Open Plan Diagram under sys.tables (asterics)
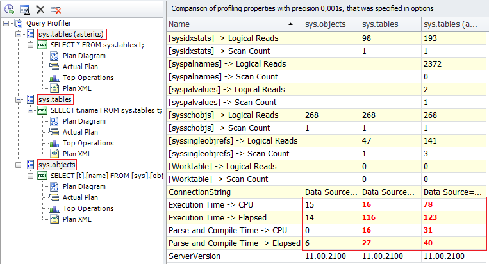Screen dimensions: 489x264 (83, 56)
